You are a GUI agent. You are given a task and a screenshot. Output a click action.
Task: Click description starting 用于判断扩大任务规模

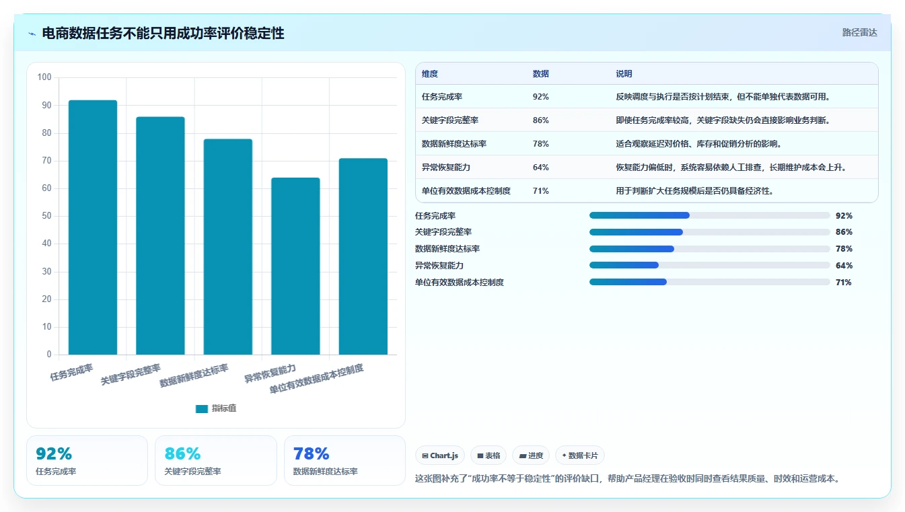pyautogui.click(x=694, y=191)
